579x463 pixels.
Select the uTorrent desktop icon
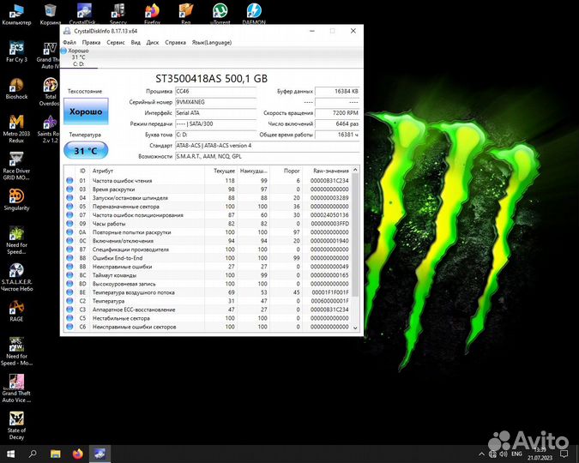(220, 12)
